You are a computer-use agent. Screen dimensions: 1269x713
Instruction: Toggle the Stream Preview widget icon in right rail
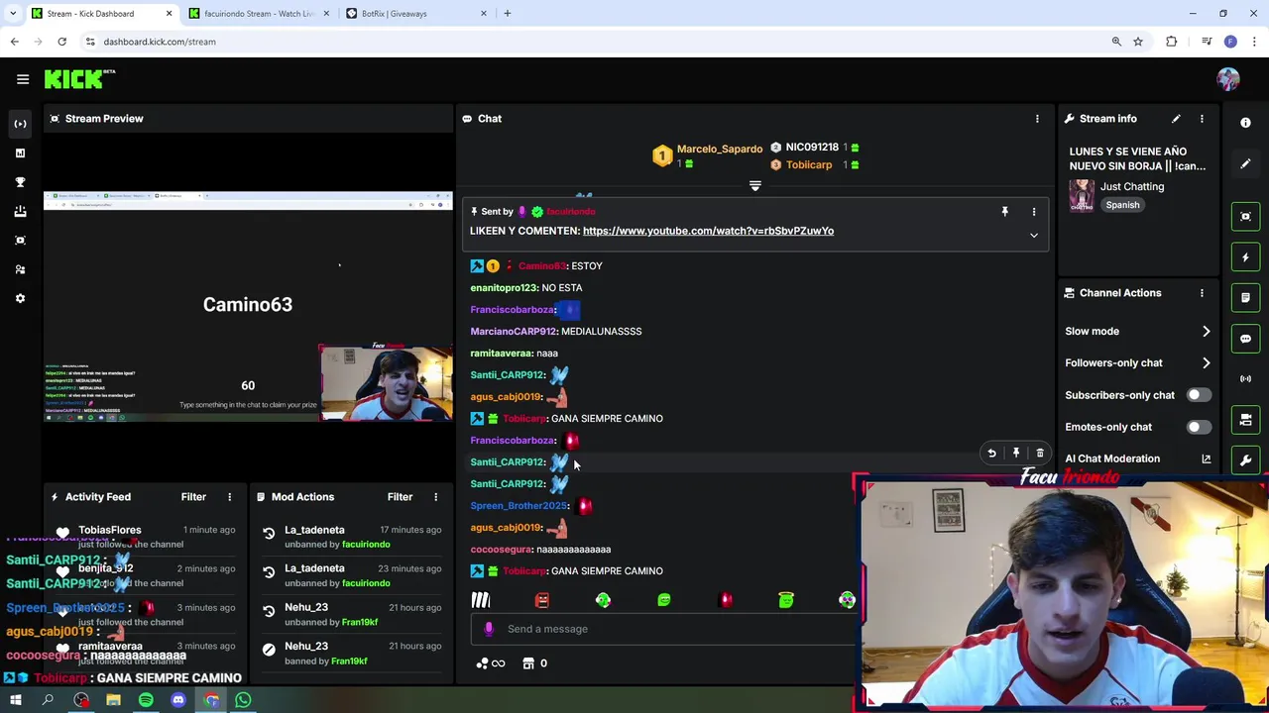click(x=1245, y=216)
